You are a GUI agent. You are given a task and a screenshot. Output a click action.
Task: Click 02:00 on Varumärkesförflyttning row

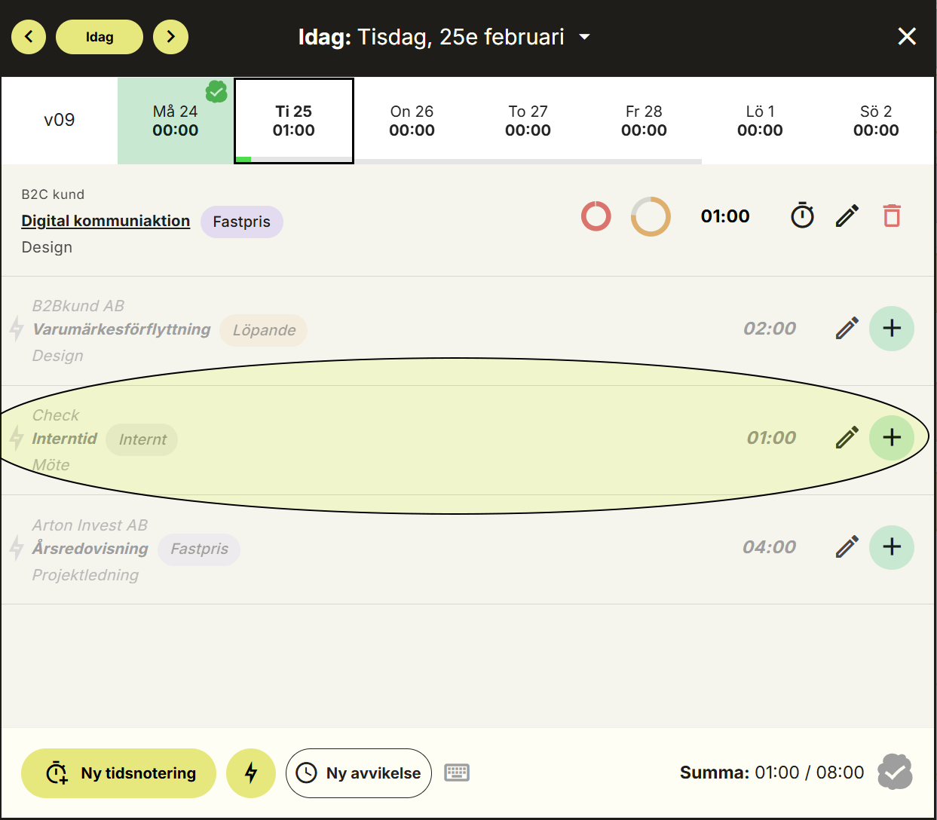770,329
